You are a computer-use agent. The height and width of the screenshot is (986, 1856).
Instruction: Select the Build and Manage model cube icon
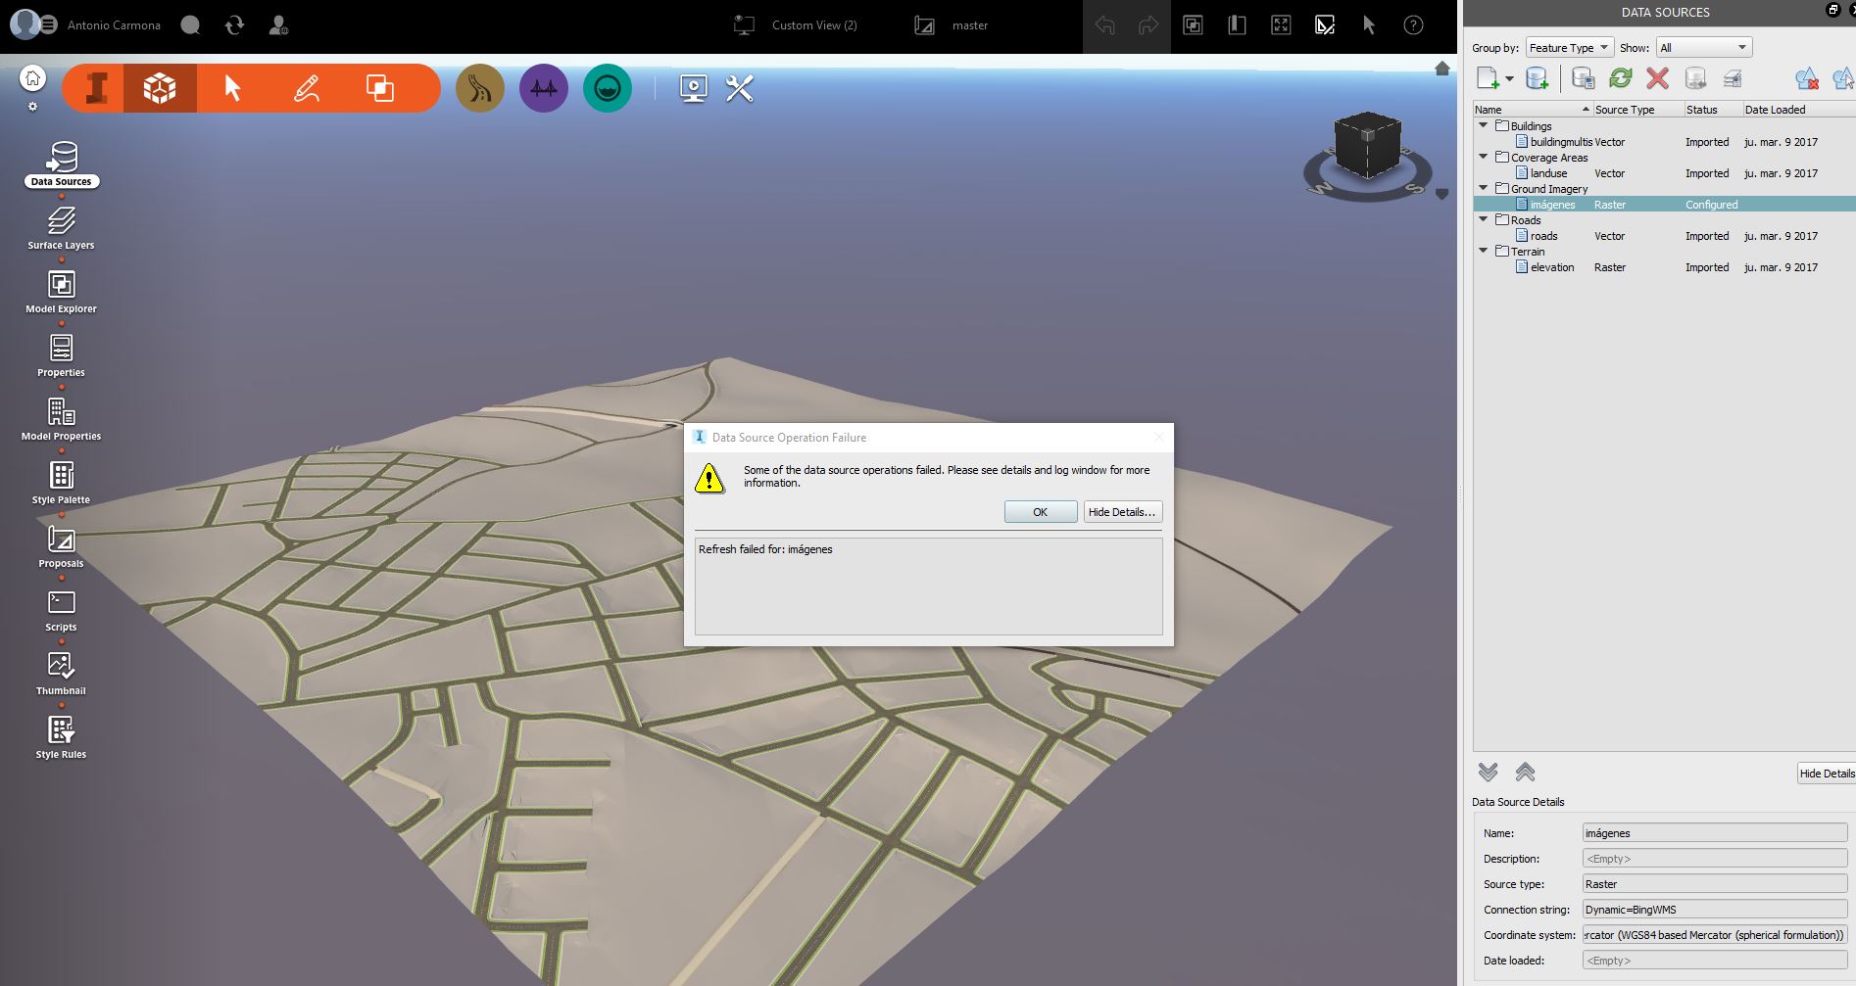coord(160,88)
